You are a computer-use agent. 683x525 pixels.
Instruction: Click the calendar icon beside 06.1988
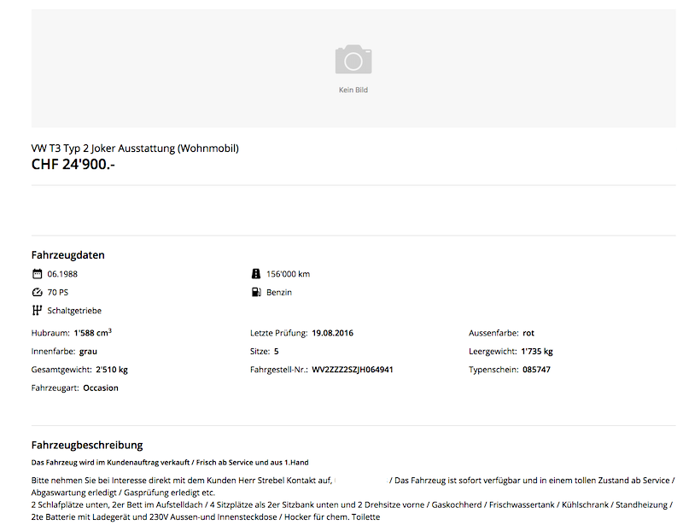click(37, 274)
